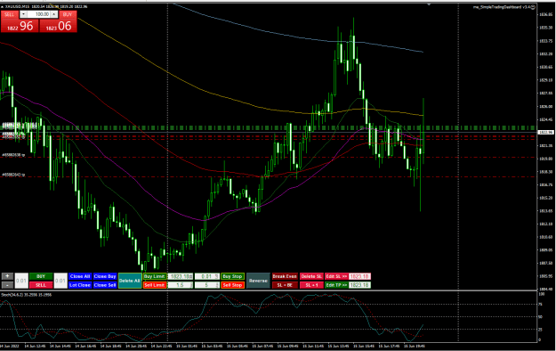Click the red SELL 1822.96 one-click button
This screenshot has width=556, height=351.
point(20,26)
